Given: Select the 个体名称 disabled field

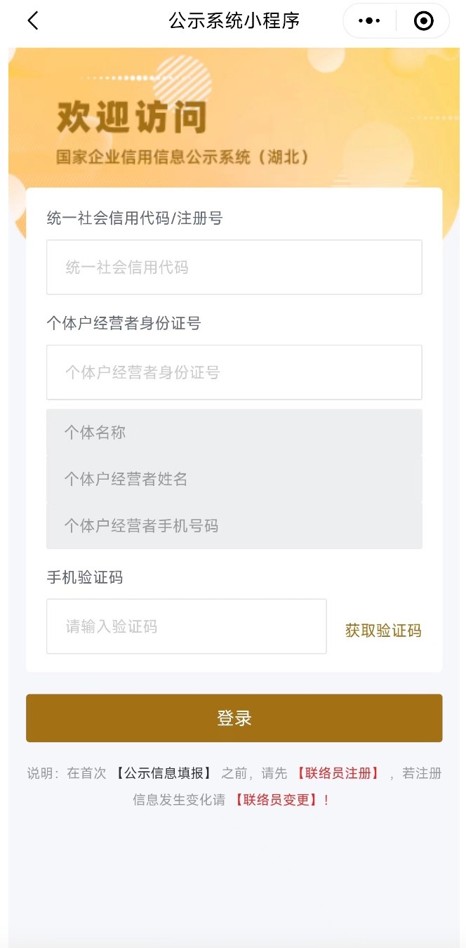Looking at the screenshot, I should click(x=234, y=433).
